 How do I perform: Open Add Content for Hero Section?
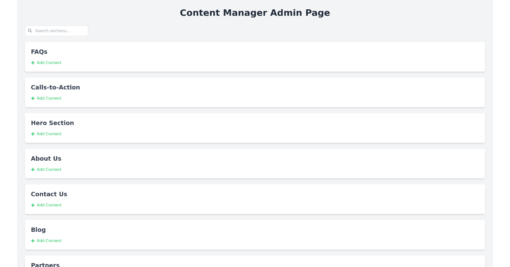(49, 133)
